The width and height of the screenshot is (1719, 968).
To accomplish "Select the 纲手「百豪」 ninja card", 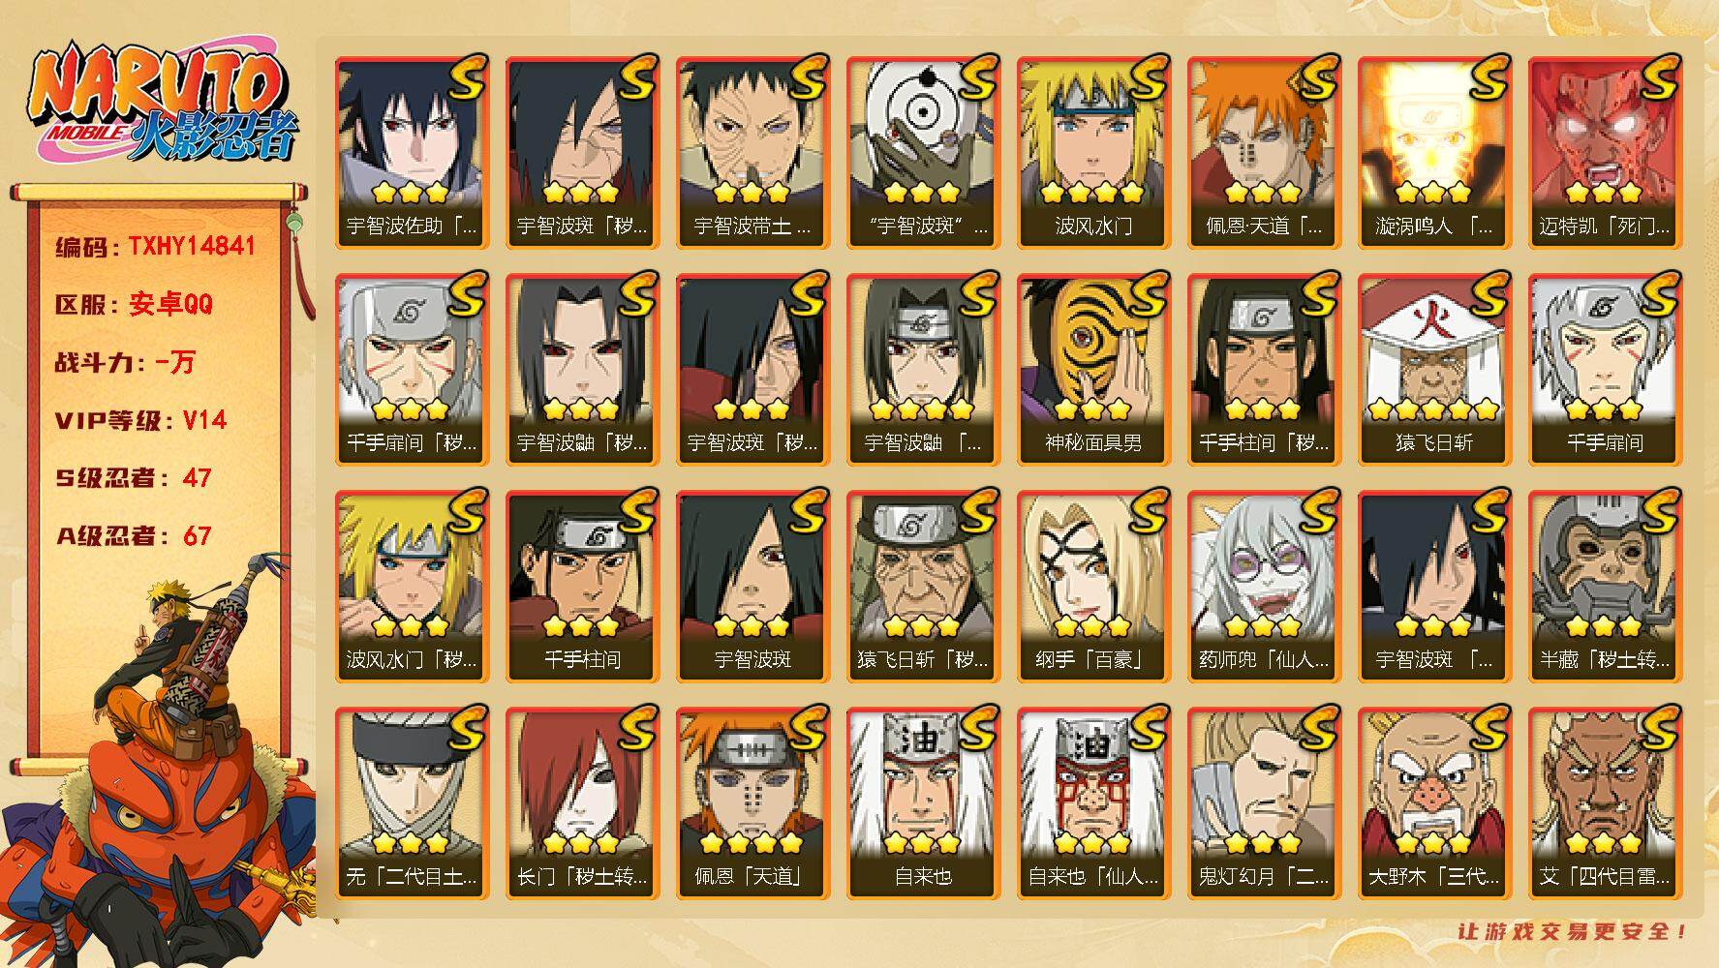I will [x=1092, y=586].
